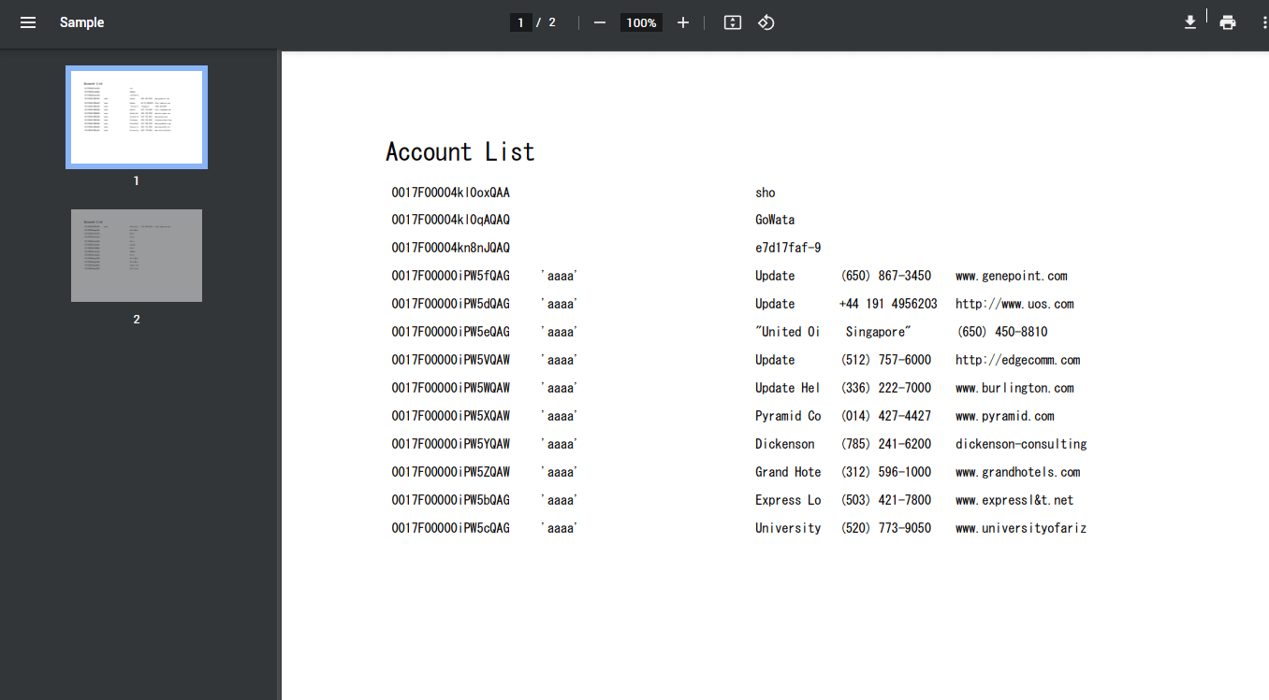The image size is (1269, 700).
Task: Click account ID 0017F00000iPW5XQAW
Action: (451, 416)
